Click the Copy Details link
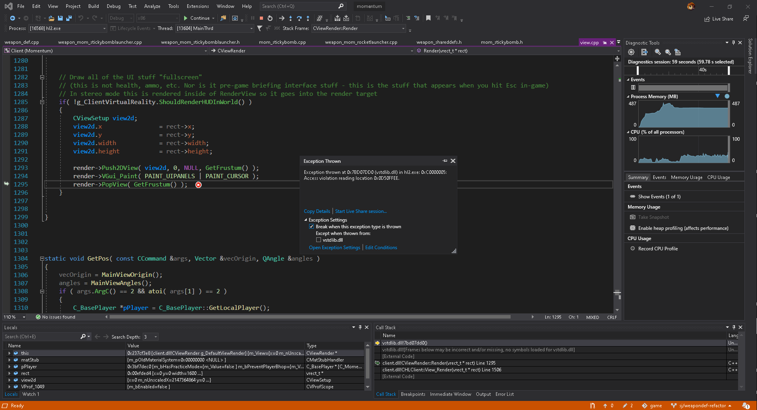This screenshot has height=410, width=757. pyautogui.click(x=317, y=211)
